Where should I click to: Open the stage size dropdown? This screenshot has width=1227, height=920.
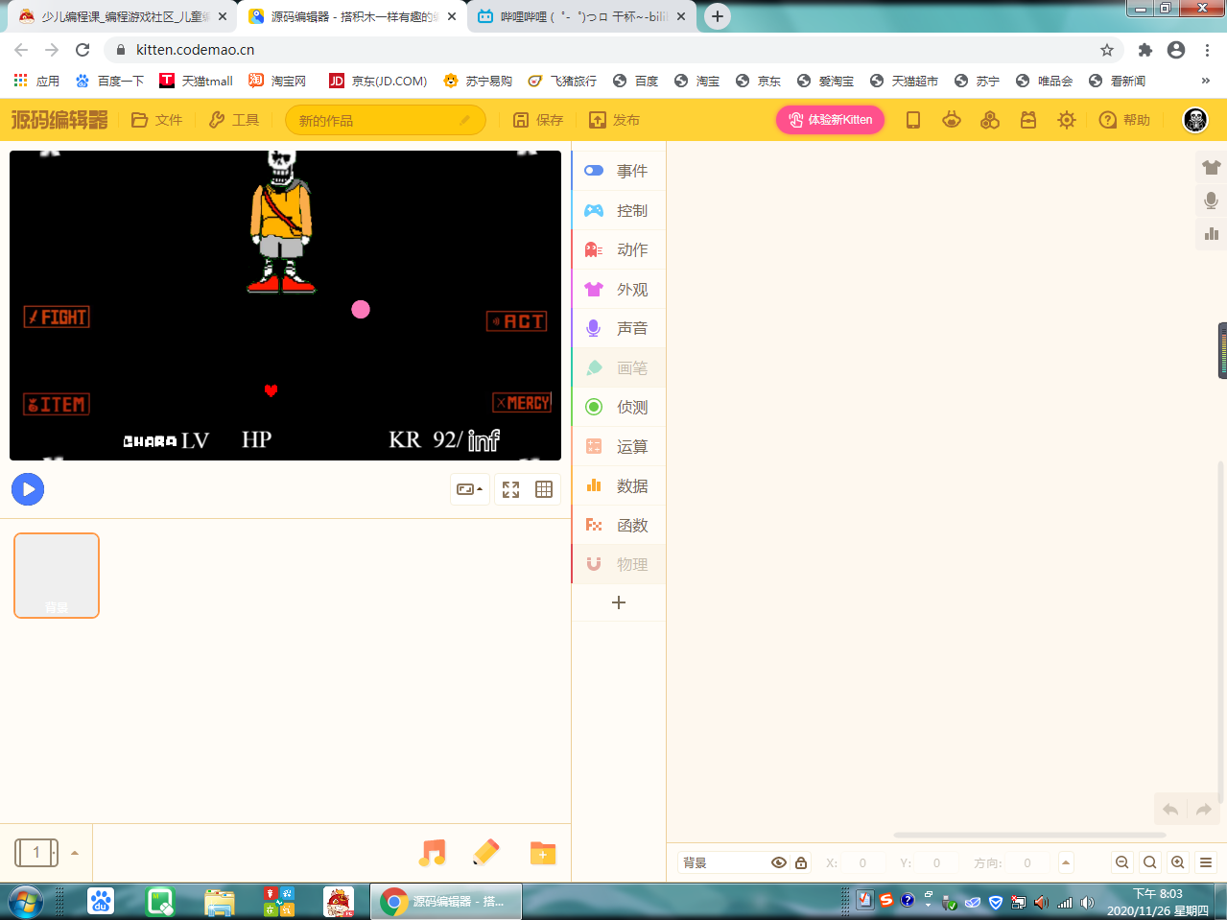pyautogui.click(x=469, y=489)
